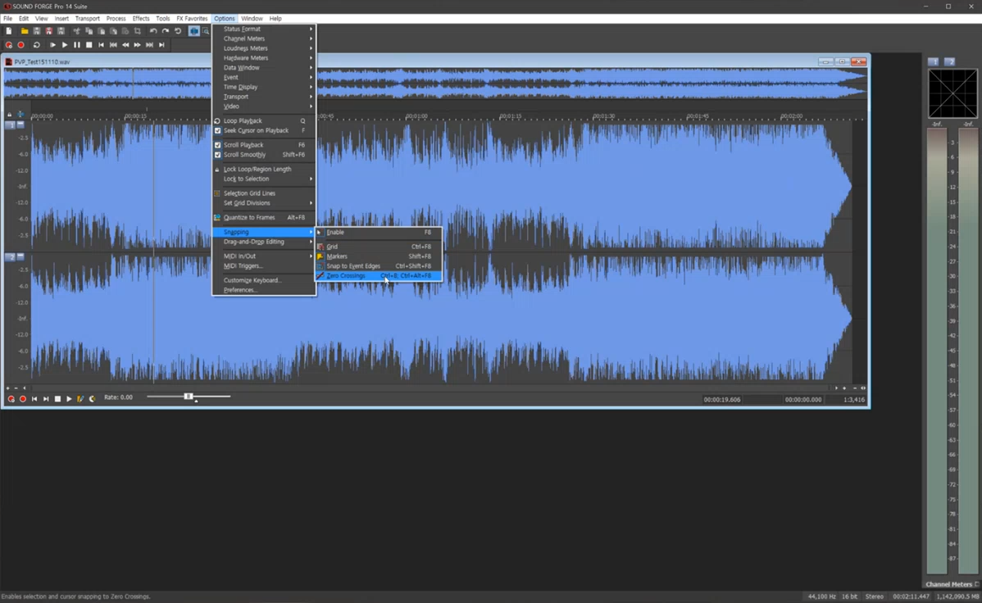The width and height of the screenshot is (982, 603).
Task: Open Customize Keyboard... dialog
Action: click(263, 280)
